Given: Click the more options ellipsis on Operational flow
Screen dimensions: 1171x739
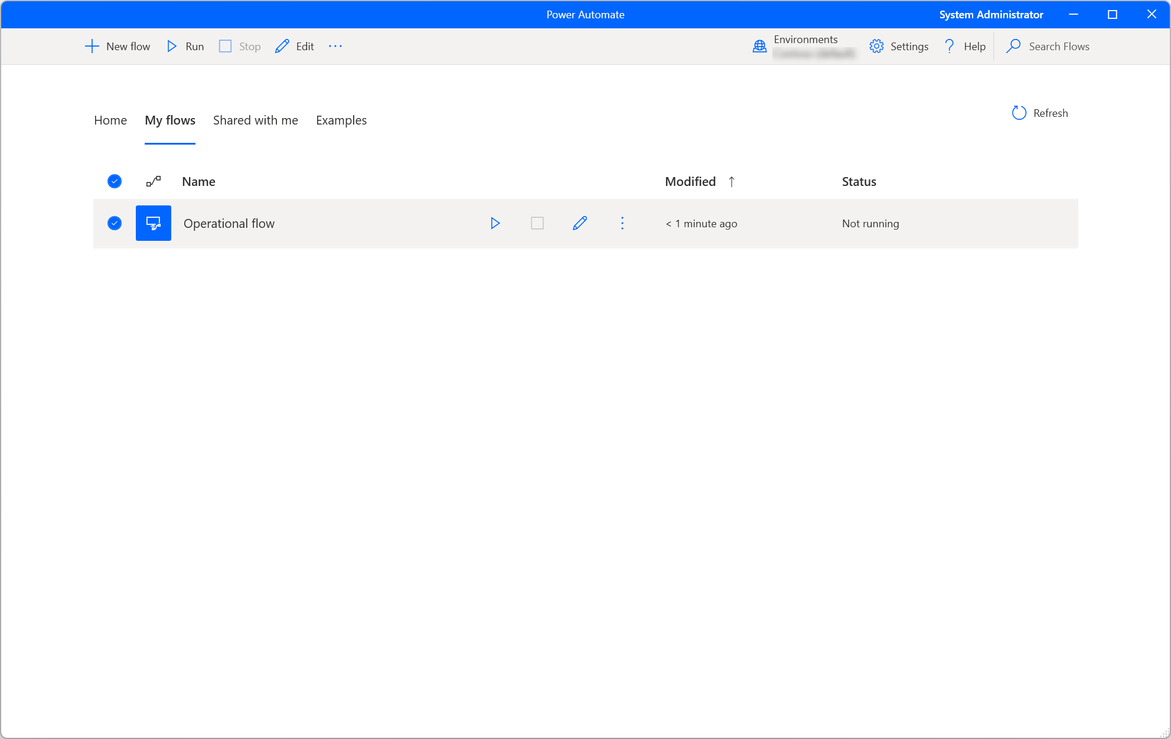Looking at the screenshot, I should [622, 222].
